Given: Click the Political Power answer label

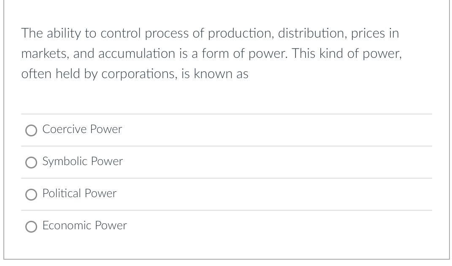Looking at the screenshot, I should coord(79,193).
